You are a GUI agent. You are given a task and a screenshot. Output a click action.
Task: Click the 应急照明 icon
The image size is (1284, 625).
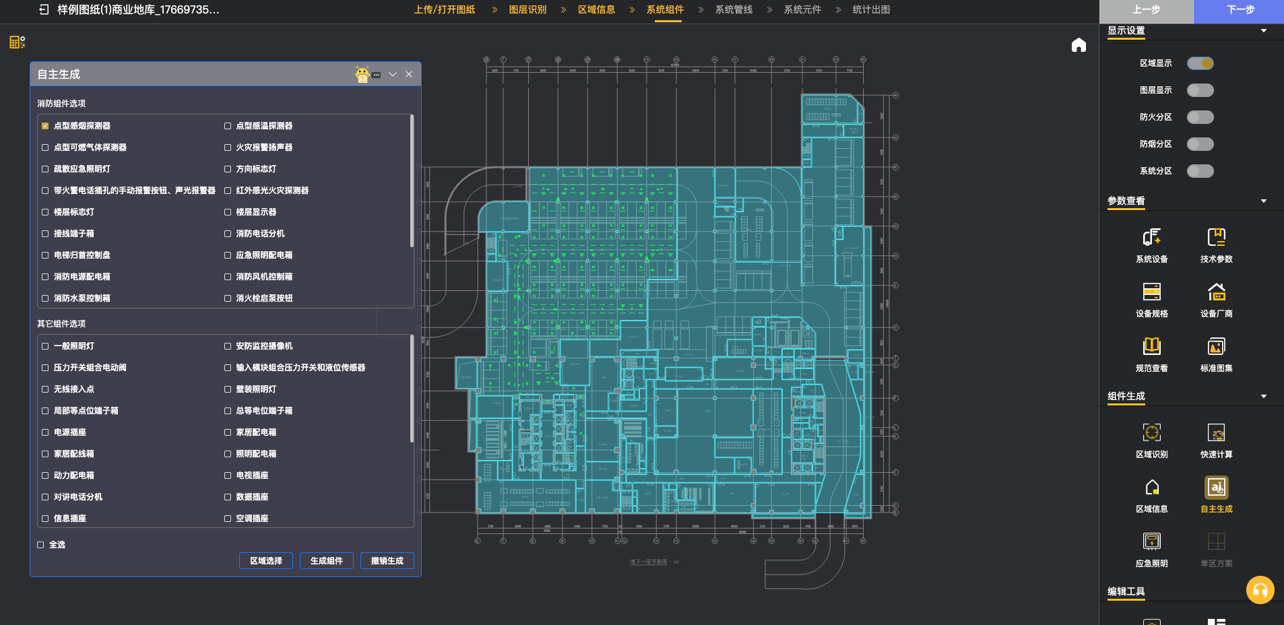coord(1151,542)
